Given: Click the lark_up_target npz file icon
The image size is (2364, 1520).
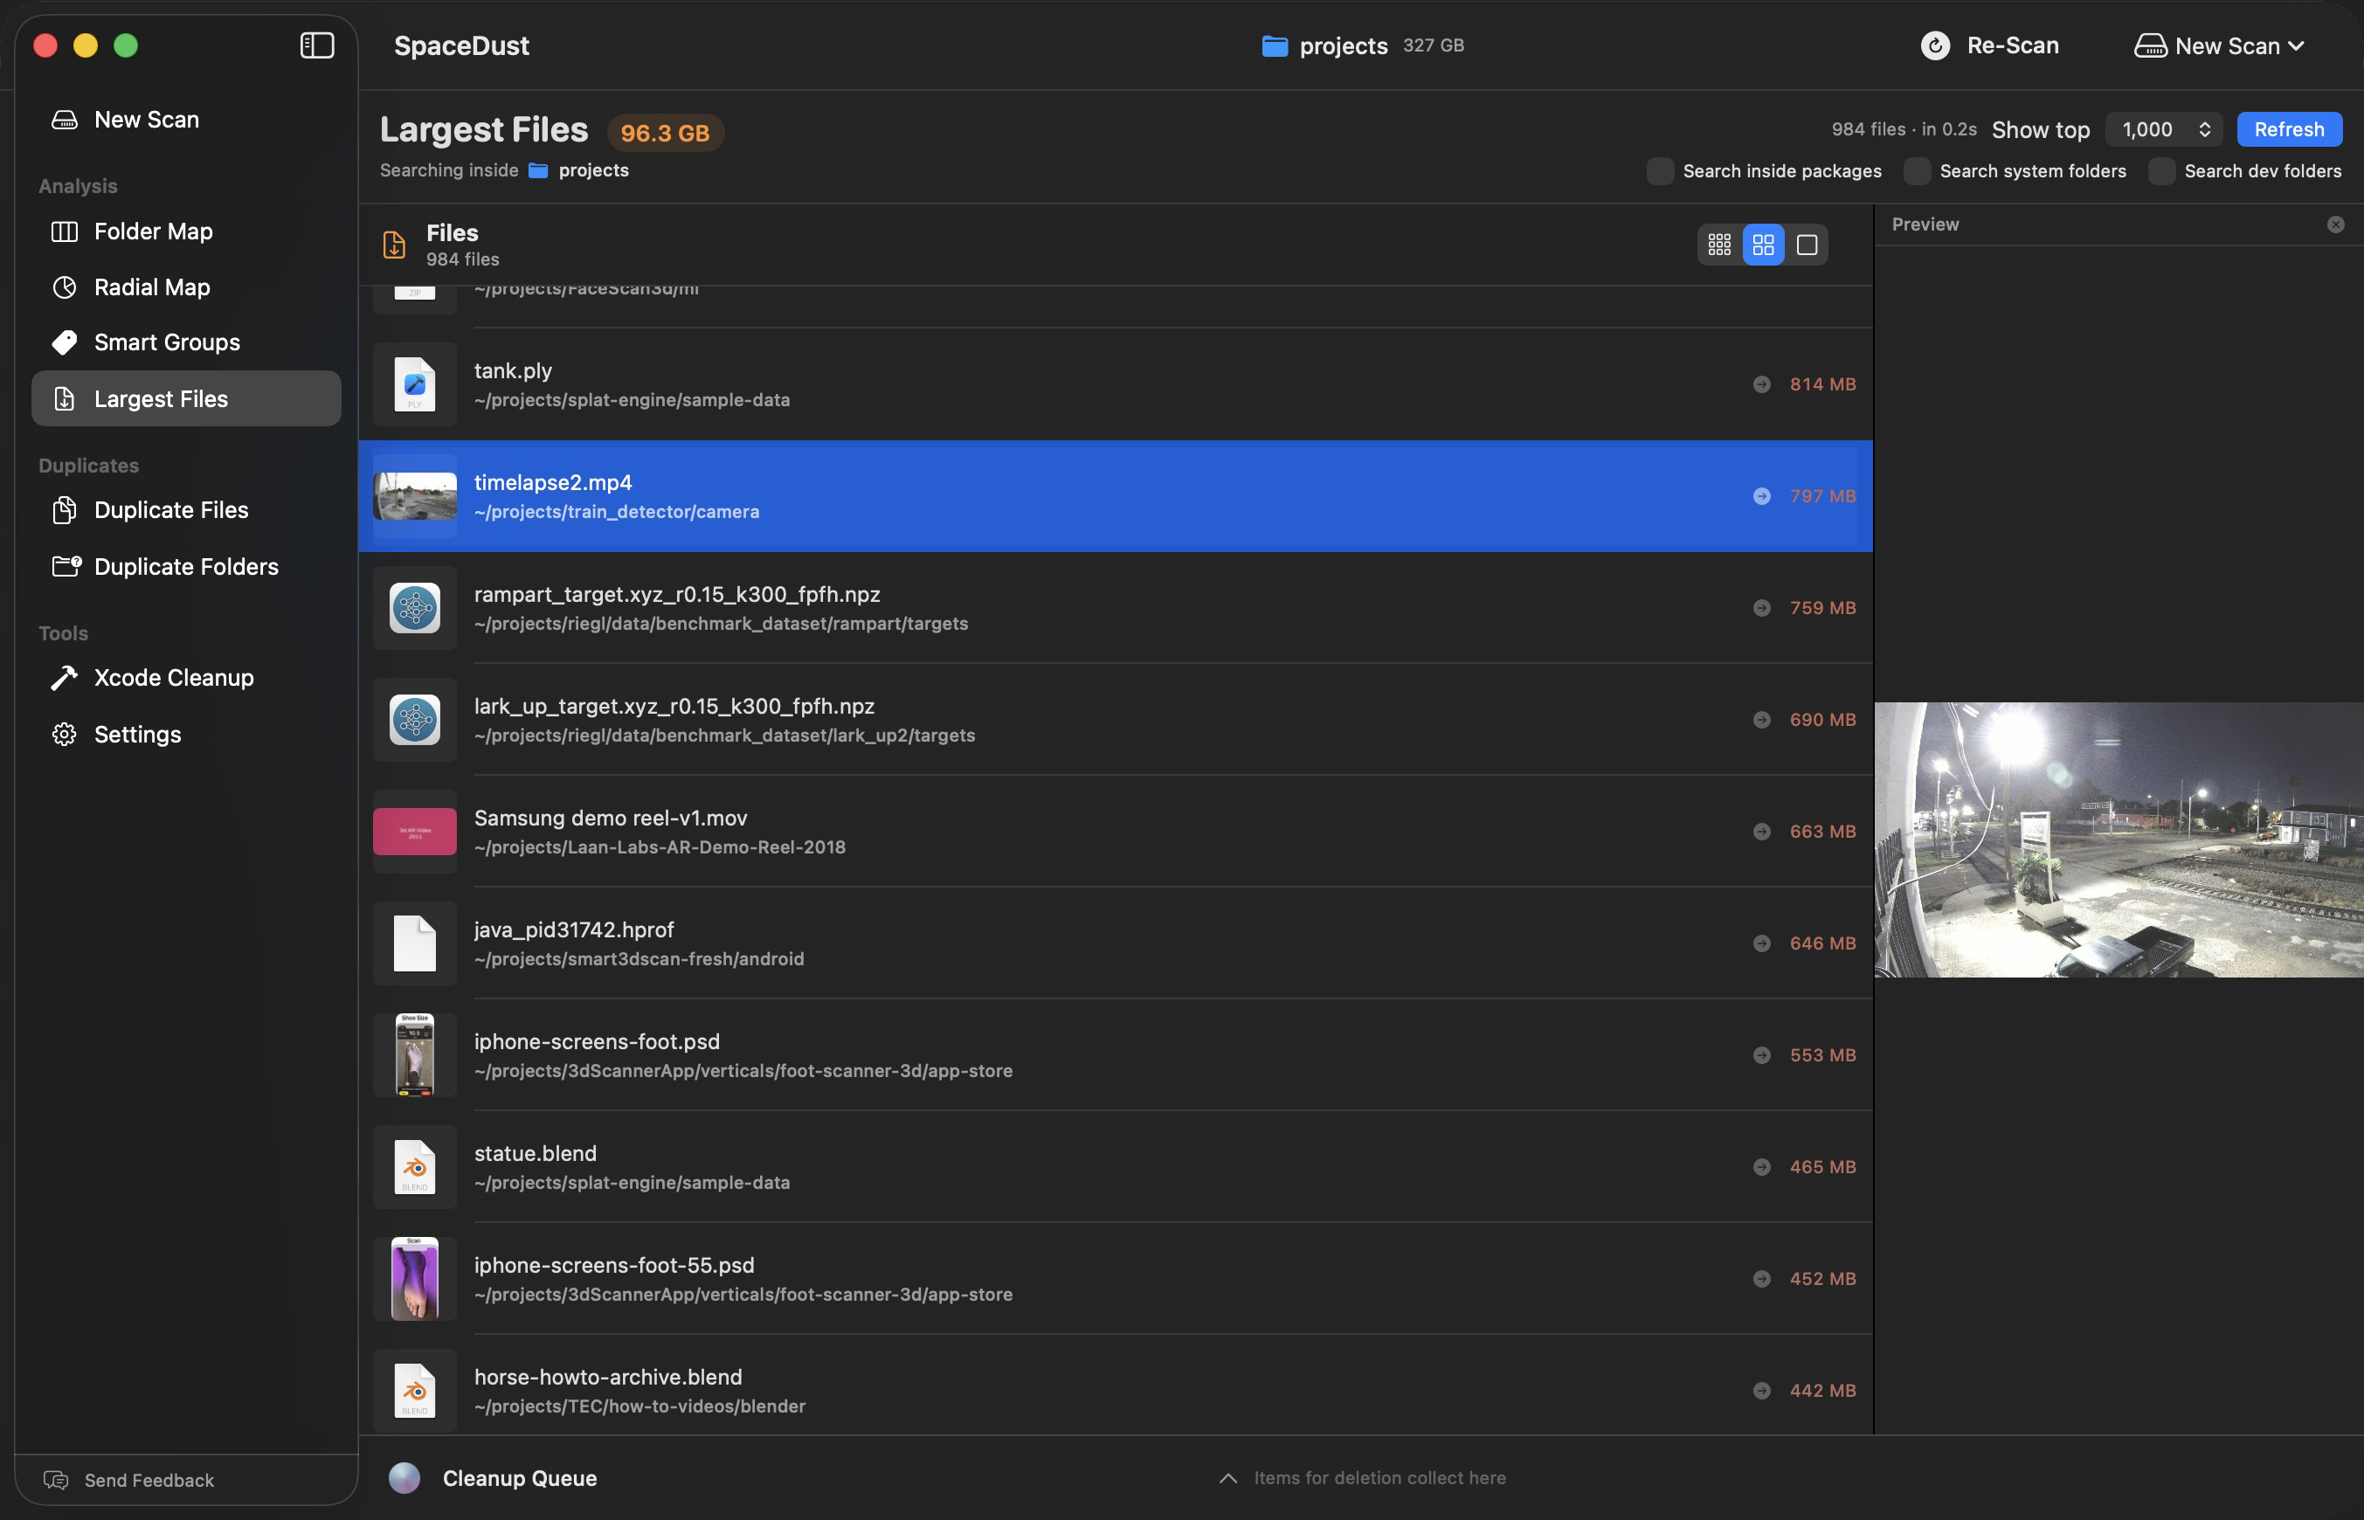Looking at the screenshot, I should tap(415, 720).
